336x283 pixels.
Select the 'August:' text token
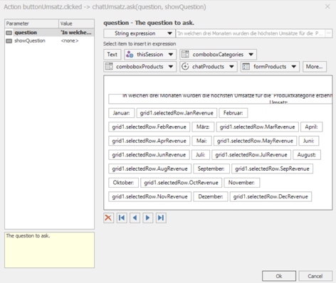coord(307,155)
